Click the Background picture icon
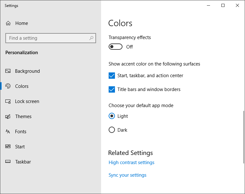Image resolution: width=245 pixels, height=194 pixels. [8, 71]
